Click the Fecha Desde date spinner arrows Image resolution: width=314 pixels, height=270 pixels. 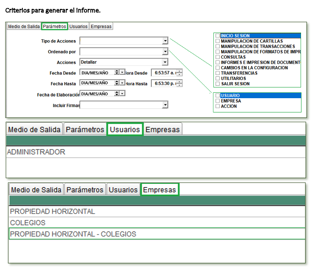pyautogui.click(x=117, y=72)
